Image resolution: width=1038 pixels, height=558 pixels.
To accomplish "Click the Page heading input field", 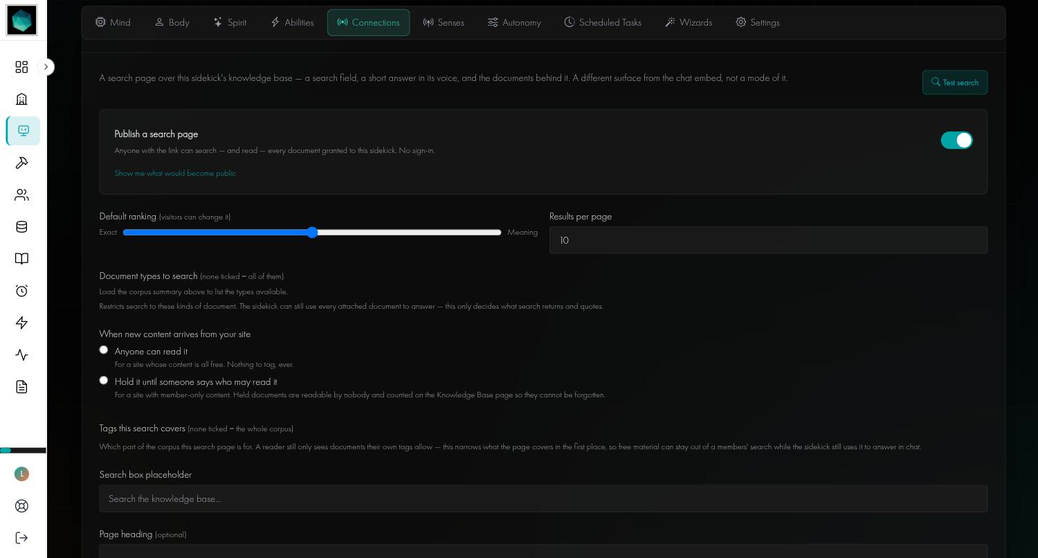I will [543, 551].
